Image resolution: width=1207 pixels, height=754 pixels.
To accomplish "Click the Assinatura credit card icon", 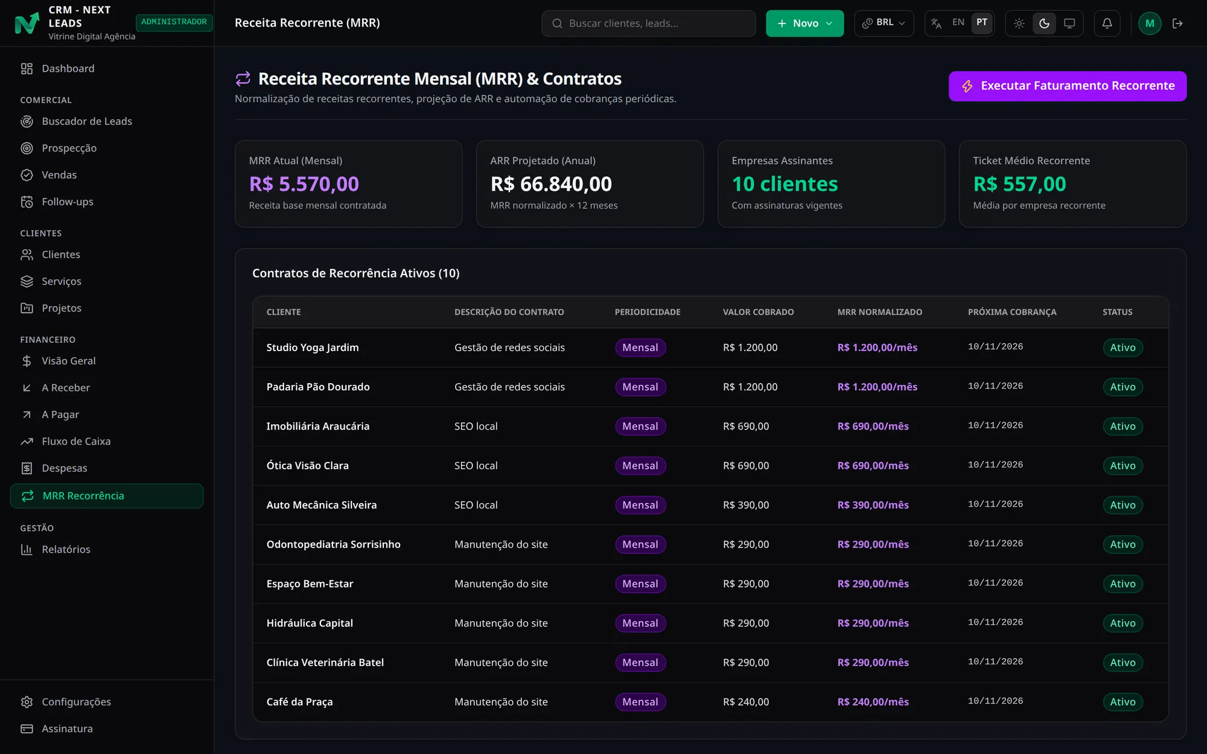I will [27, 729].
